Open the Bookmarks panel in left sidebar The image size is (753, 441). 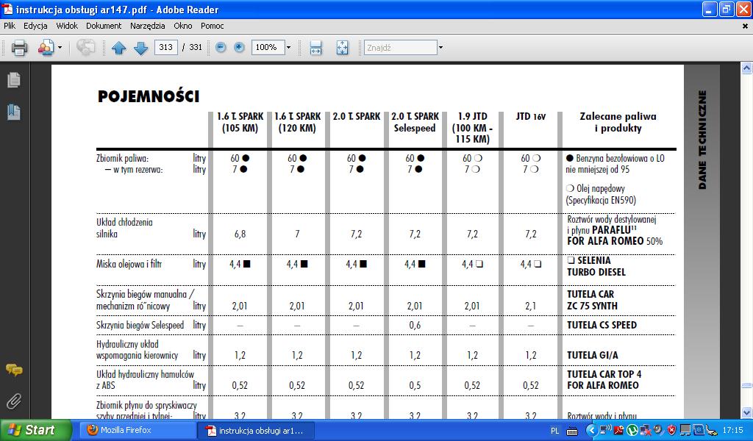pyautogui.click(x=14, y=112)
